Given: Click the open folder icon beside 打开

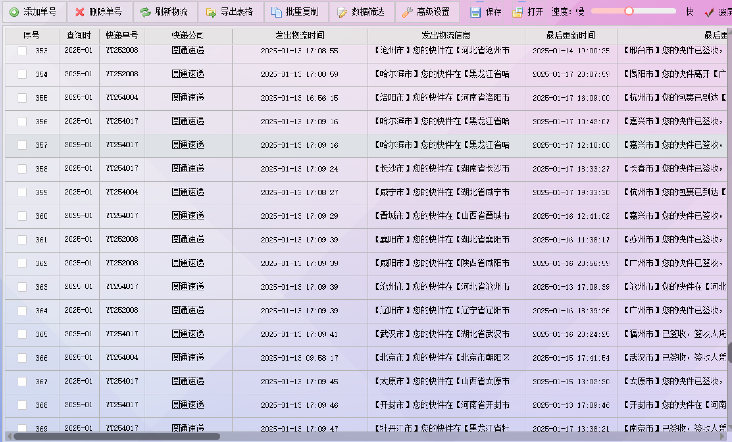Looking at the screenshot, I should (518, 12).
